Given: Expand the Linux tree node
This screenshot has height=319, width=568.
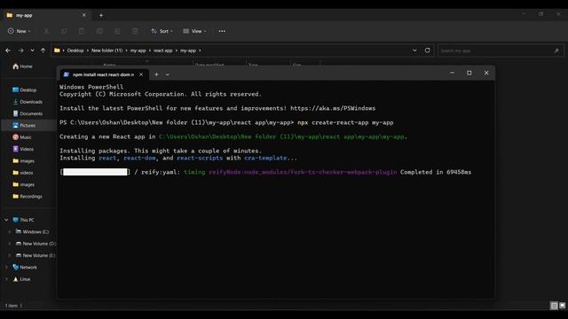Looking at the screenshot, I should (x=6, y=279).
